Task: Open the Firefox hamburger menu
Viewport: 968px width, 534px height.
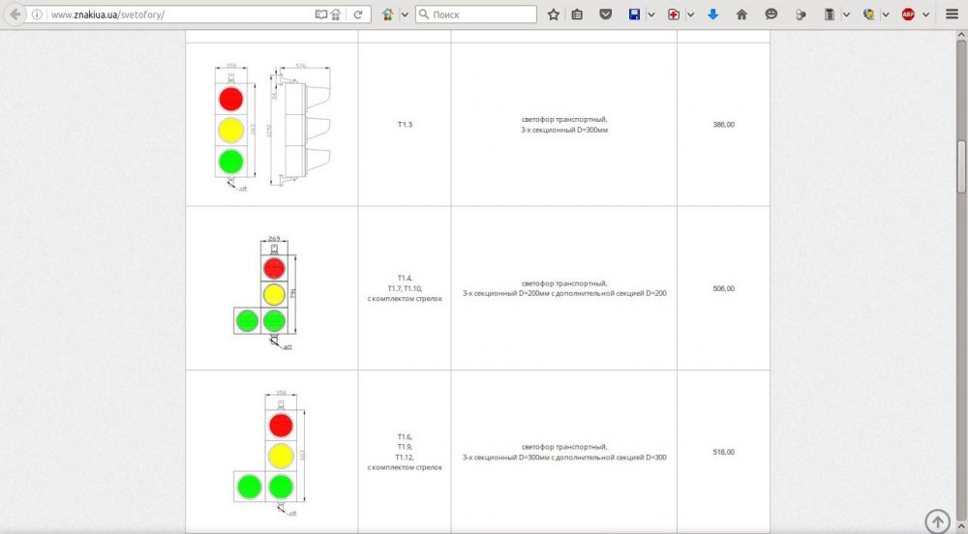Action: pos(952,15)
